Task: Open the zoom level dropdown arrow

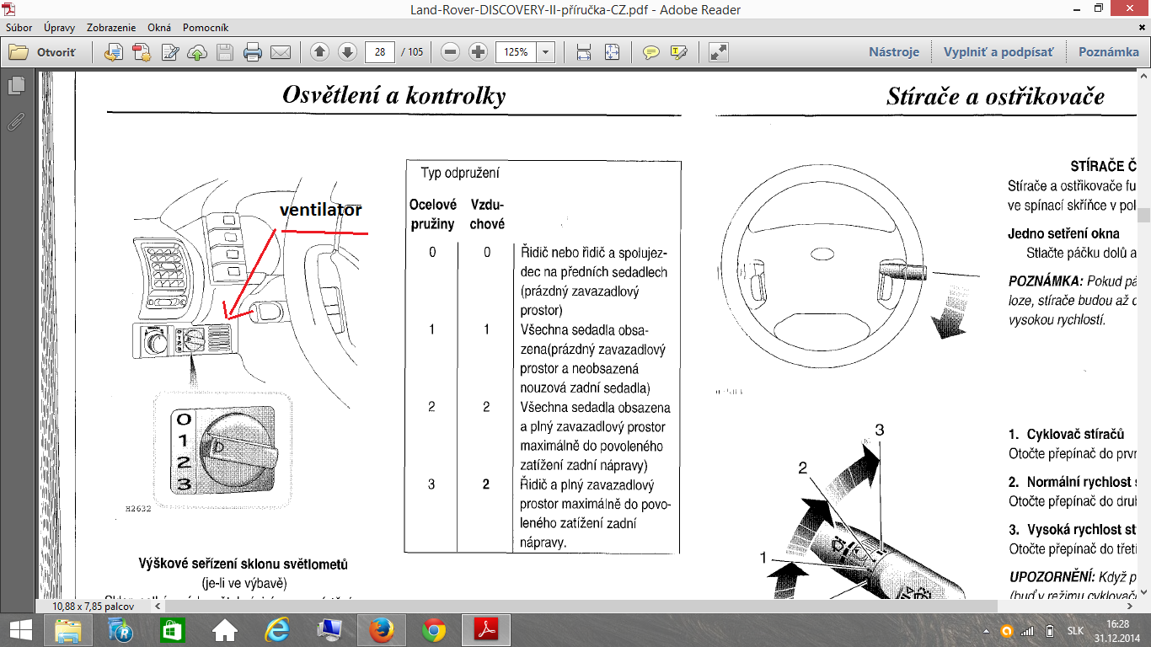Action: [x=545, y=52]
